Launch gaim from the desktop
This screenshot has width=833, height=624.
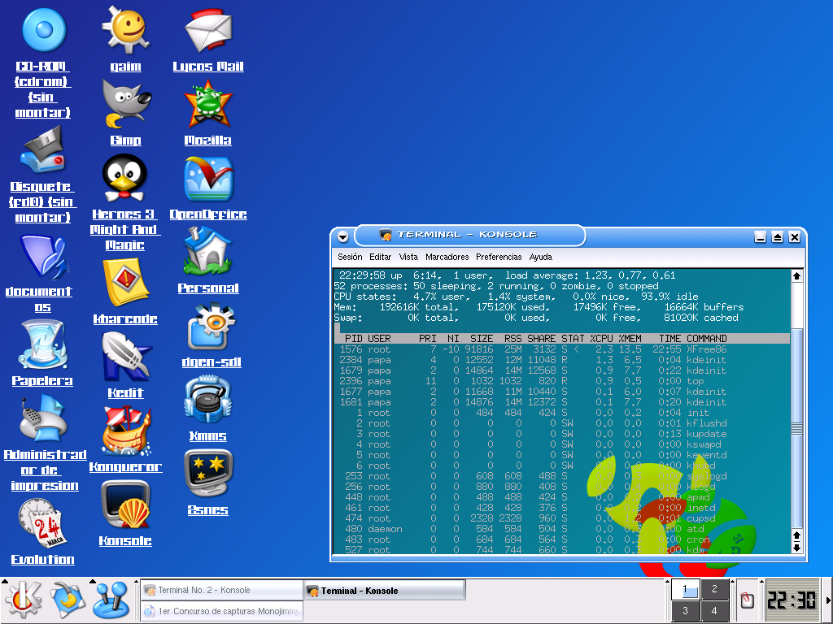tap(125, 30)
